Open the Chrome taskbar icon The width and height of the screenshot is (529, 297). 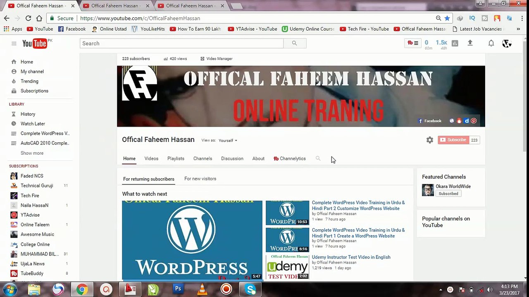(x=82, y=289)
